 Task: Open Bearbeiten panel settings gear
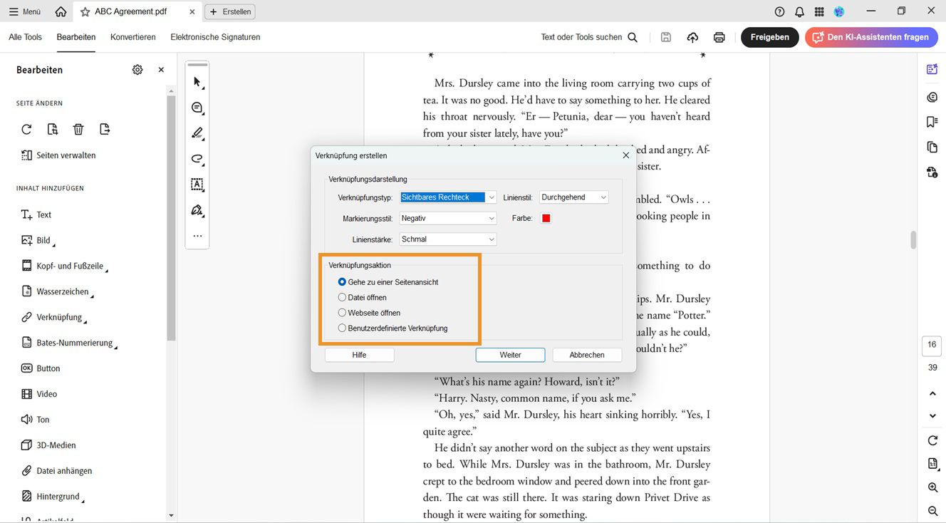pyautogui.click(x=137, y=70)
